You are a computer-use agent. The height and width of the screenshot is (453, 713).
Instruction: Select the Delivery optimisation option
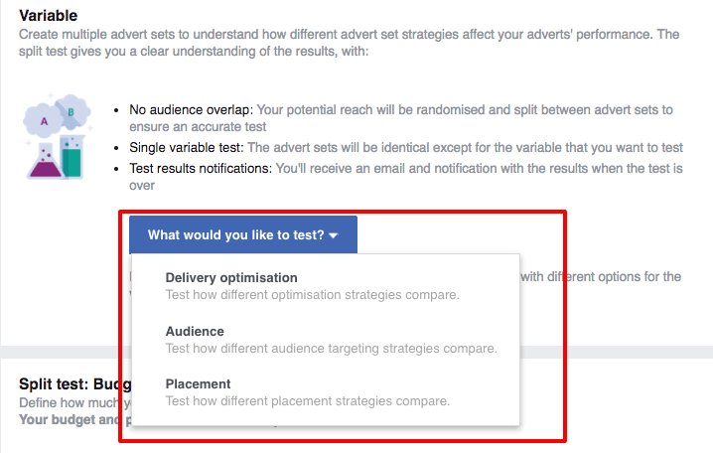(x=325, y=286)
